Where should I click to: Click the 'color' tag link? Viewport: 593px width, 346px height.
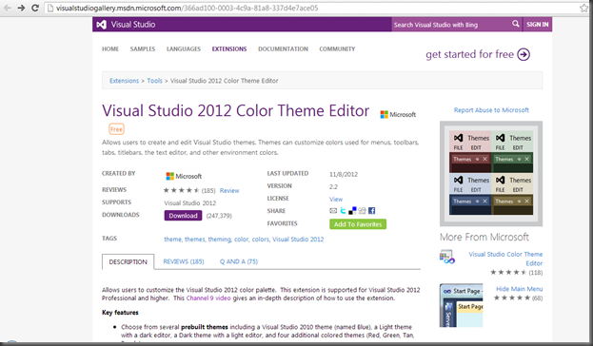(x=241, y=240)
